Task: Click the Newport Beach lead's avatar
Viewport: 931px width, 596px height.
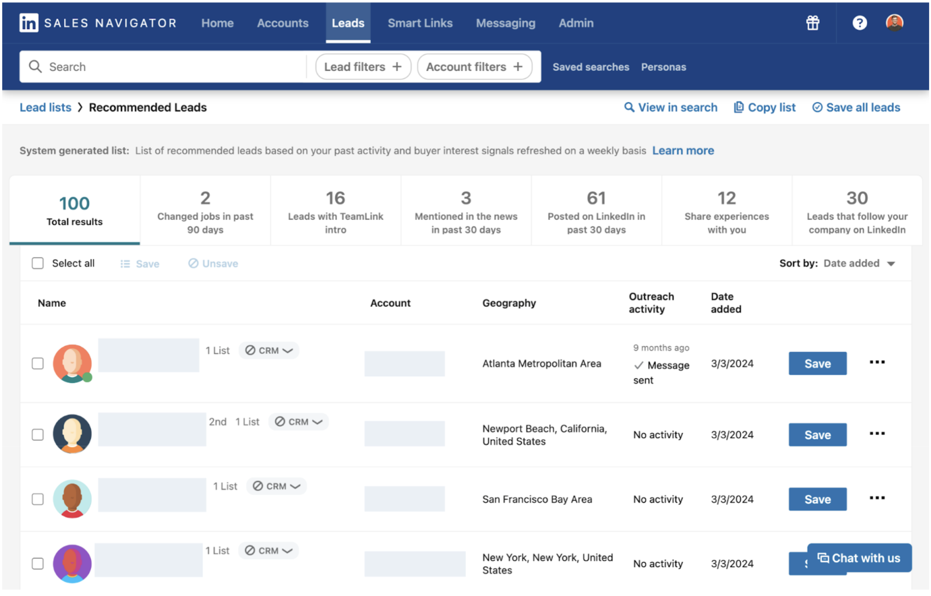Action: 72,434
